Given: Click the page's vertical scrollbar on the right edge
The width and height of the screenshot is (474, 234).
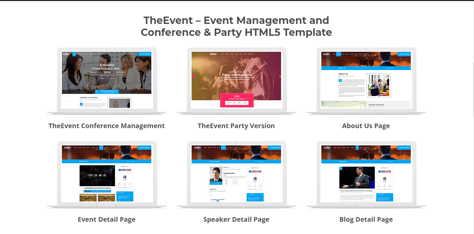Looking at the screenshot, I should click(x=473, y=60).
